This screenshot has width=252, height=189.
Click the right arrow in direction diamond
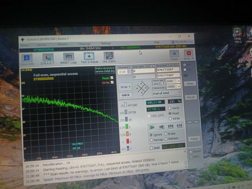pyautogui.click(x=146, y=88)
